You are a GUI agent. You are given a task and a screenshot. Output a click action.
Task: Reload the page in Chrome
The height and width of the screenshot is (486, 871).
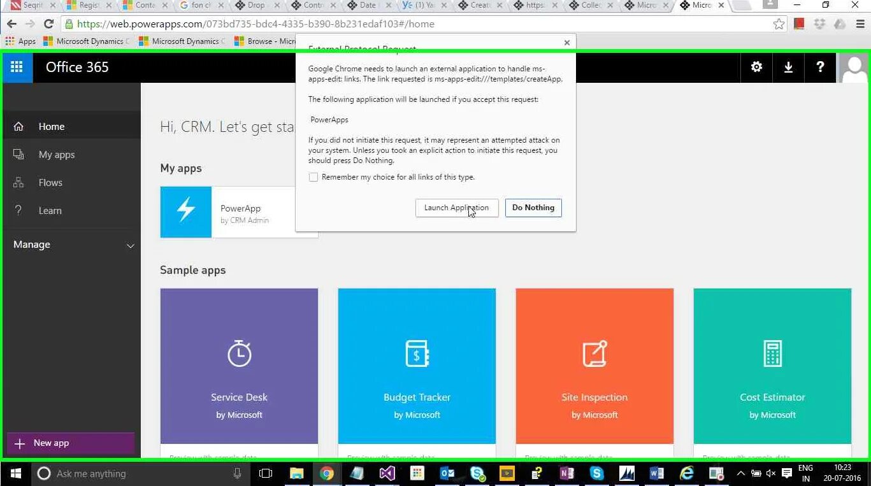[48, 24]
